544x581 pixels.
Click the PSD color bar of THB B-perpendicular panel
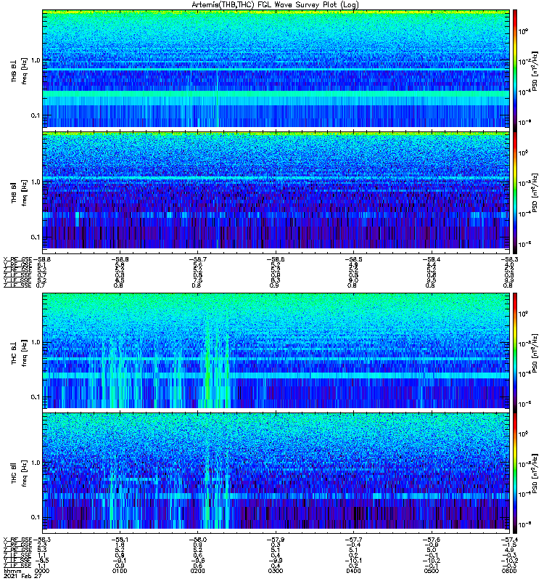(515, 69)
